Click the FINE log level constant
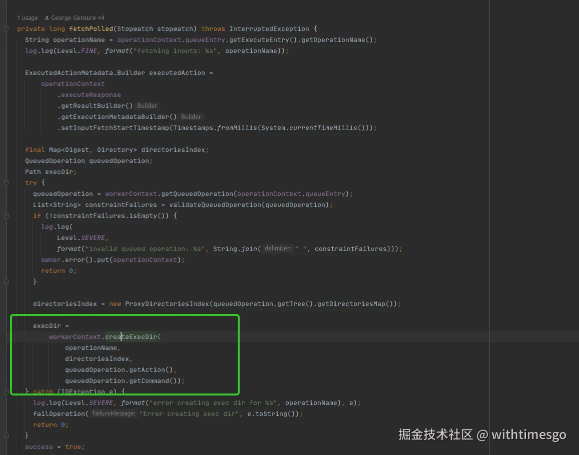The width and height of the screenshot is (579, 455). pyautogui.click(x=89, y=51)
